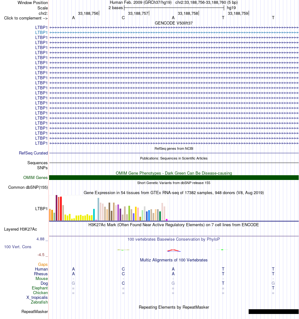Click the red PhyloP conservation peak
This screenshot has height=319, width=299.
click(173, 250)
